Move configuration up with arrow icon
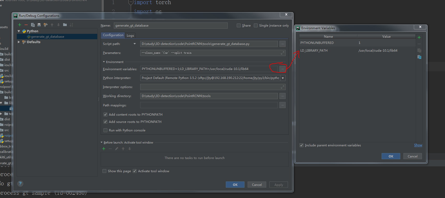Image resolution: width=445 pixels, height=198 pixels. (x=52, y=25)
